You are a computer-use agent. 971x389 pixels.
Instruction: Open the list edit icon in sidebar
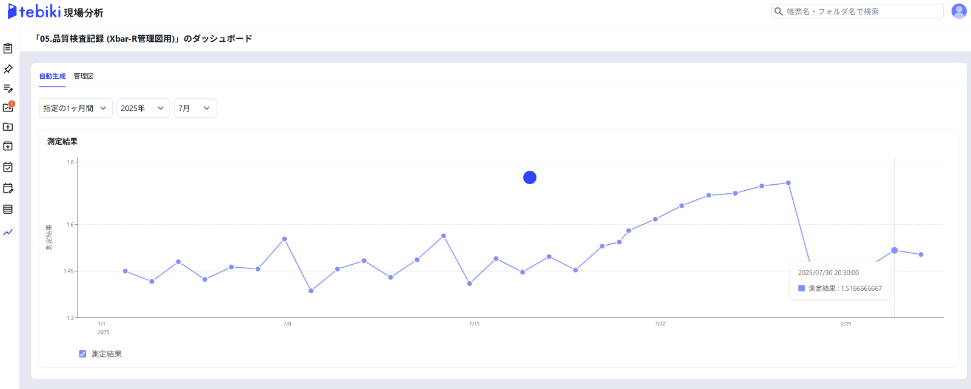[x=8, y=88]
